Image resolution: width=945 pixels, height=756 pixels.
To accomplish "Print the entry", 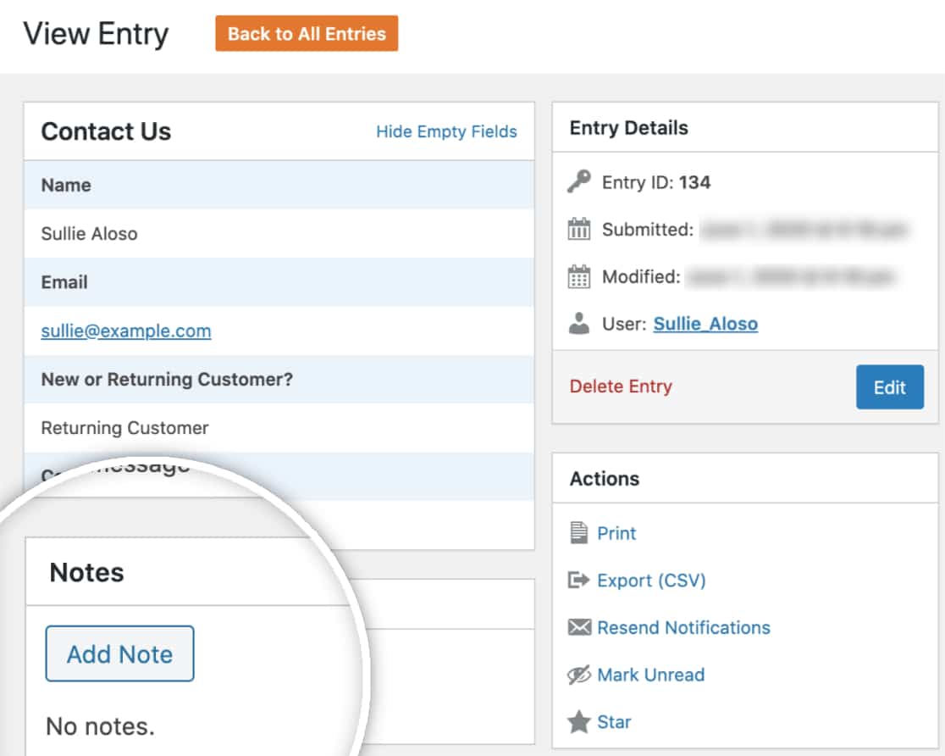I will [616, 533].
